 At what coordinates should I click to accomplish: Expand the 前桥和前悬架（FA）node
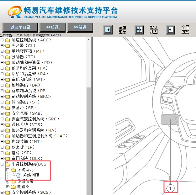tap(2, 68)
